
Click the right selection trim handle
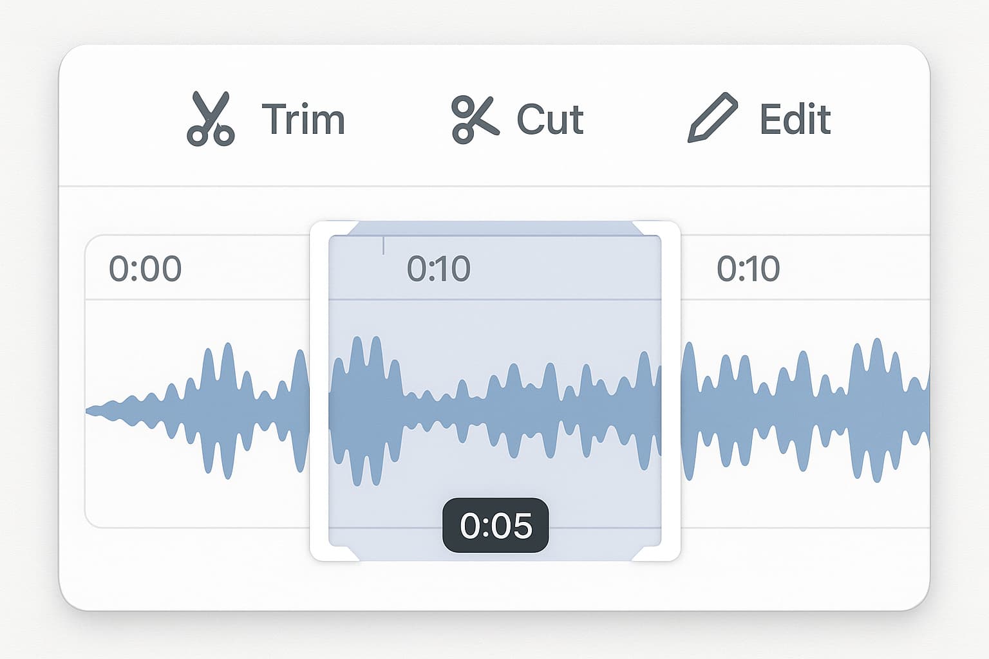pyautogui.click(x=671, y=391)
